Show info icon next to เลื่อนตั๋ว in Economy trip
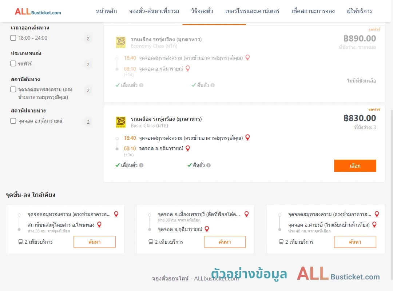The image size is (393, 291). point(141,85)
